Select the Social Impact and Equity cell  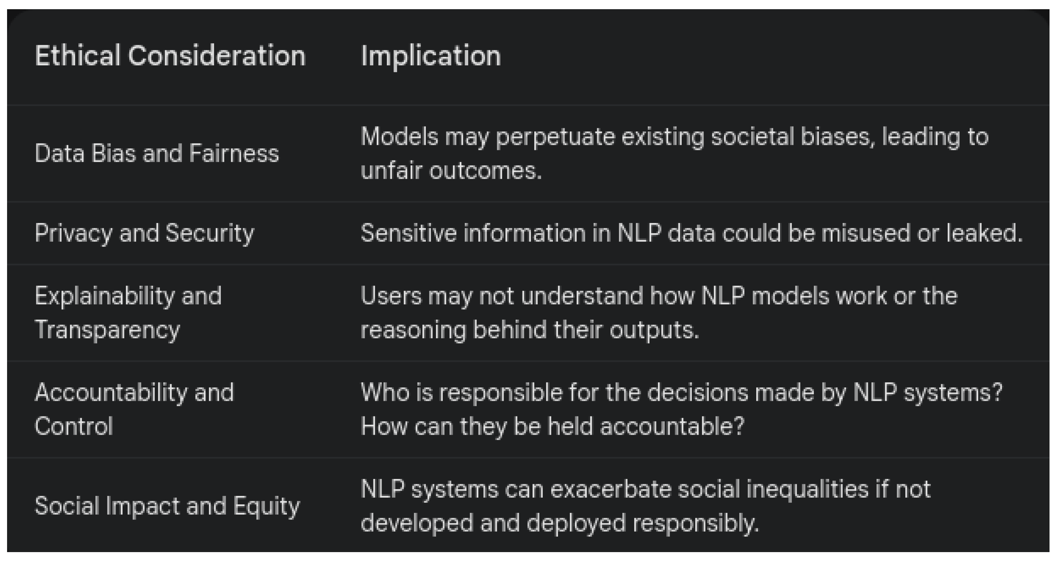[x=167, y=506]
